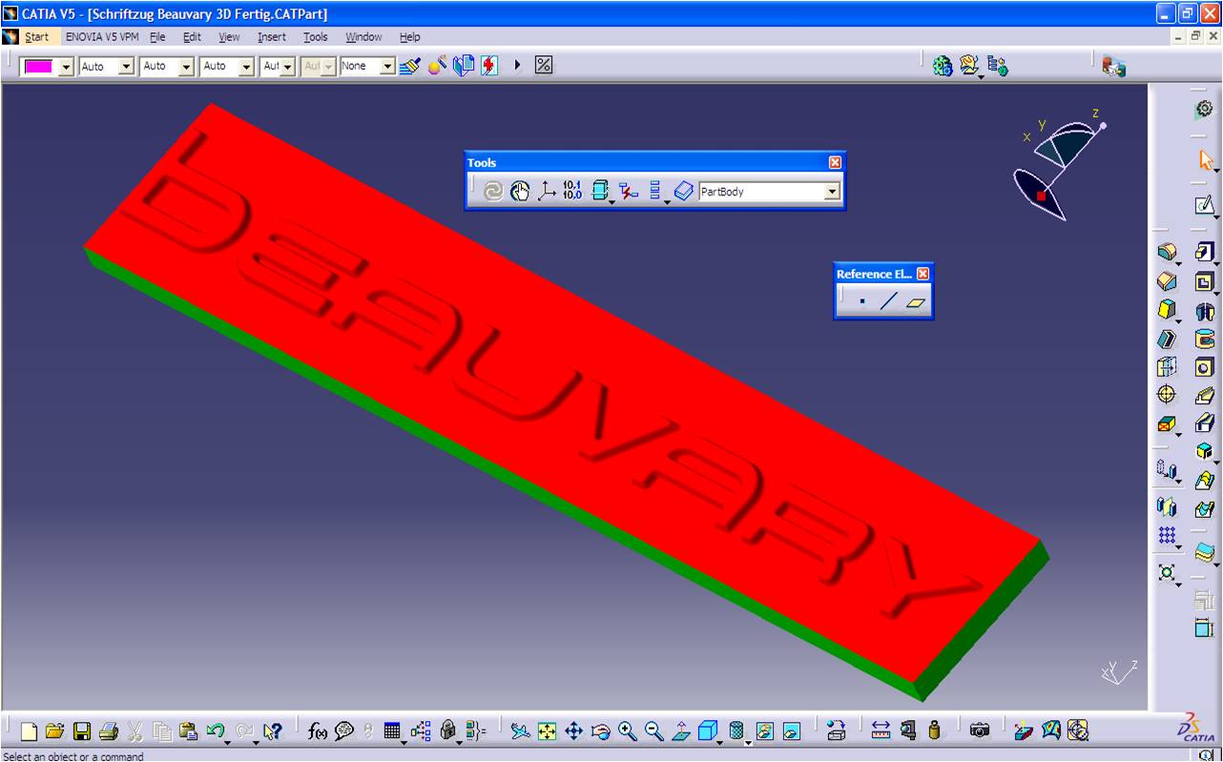Select the Mirror transformation tool
The height and width of the screenshot is (762, 1223).
pos(1167,506)
